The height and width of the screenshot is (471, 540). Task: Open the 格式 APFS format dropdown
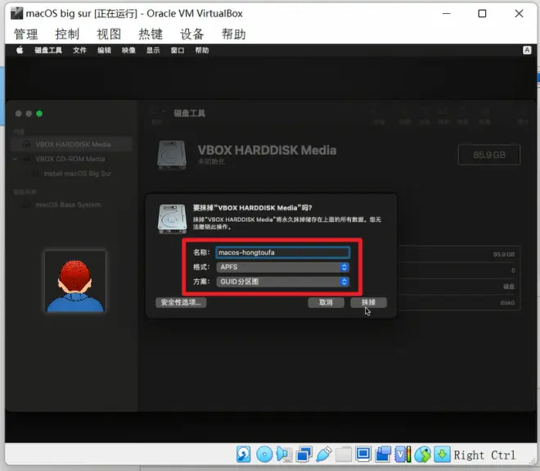tap(282, 267)
